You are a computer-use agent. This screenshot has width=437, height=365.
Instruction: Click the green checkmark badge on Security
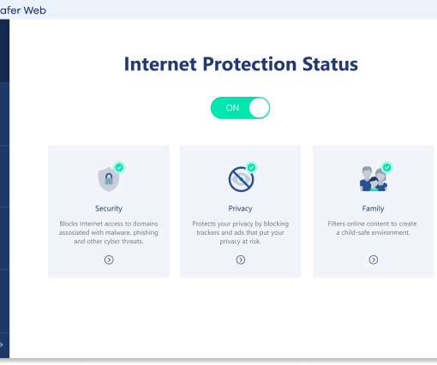pyautogui.click(x=119, y=167)
